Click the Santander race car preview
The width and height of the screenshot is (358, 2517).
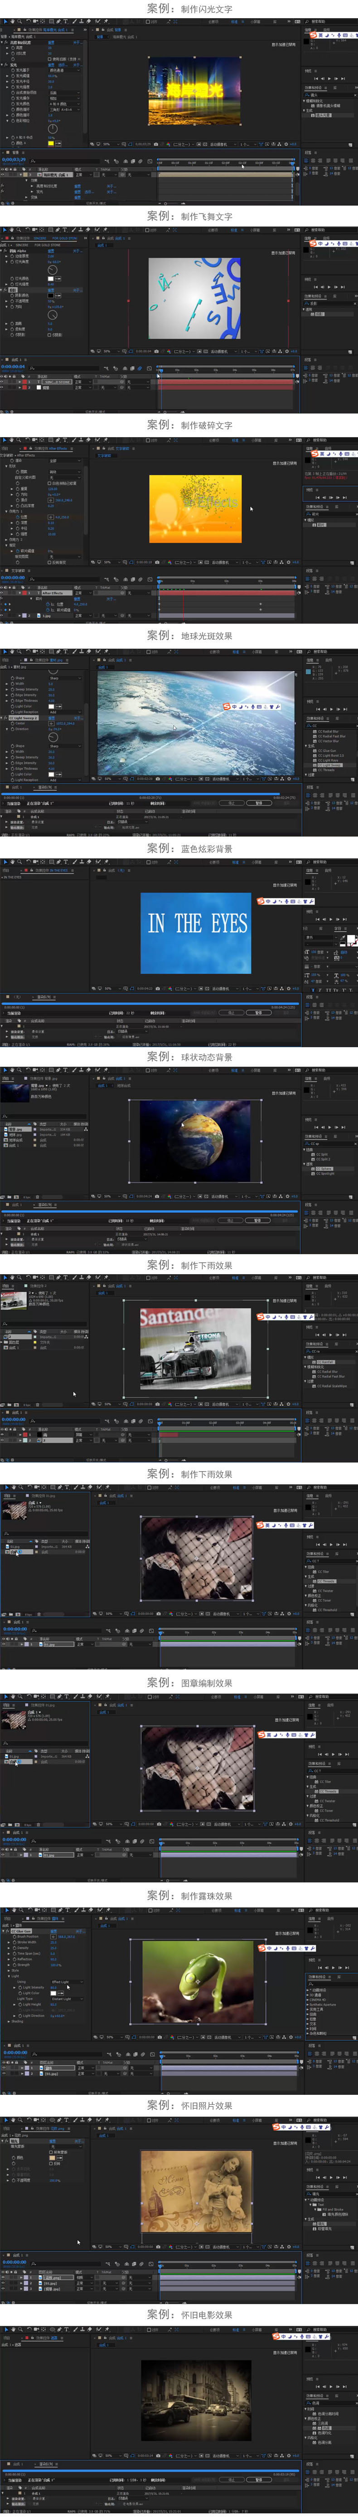click(195, 1349)
